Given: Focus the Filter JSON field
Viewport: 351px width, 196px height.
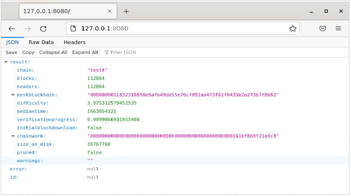Looking at the screenshot, I should 123,52.
